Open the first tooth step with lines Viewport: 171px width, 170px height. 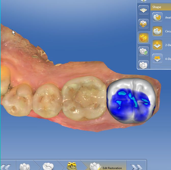(25, 166)
